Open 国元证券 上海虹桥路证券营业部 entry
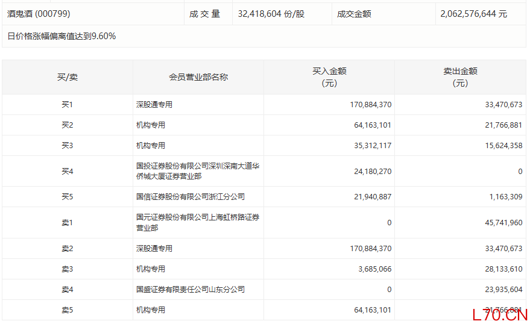This screenshot has height=327, width=530. click(198, 222)
